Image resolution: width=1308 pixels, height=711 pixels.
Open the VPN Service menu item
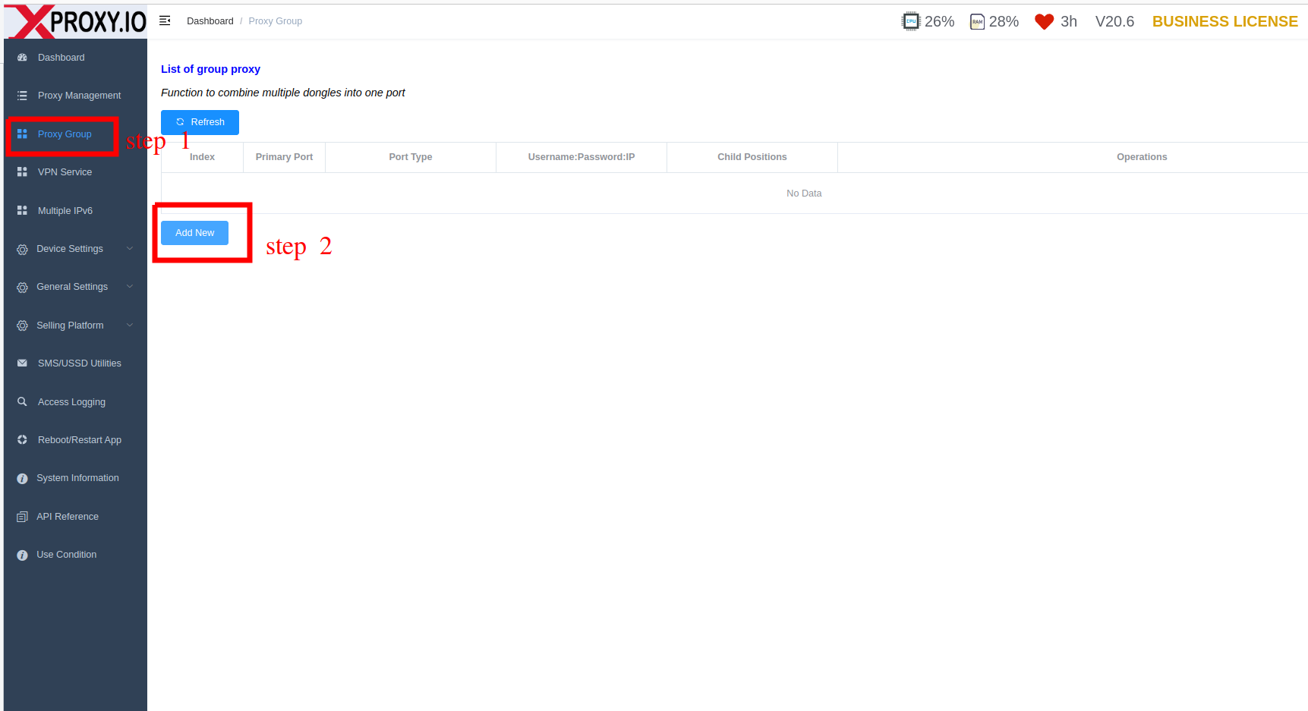tap(65, 172)
